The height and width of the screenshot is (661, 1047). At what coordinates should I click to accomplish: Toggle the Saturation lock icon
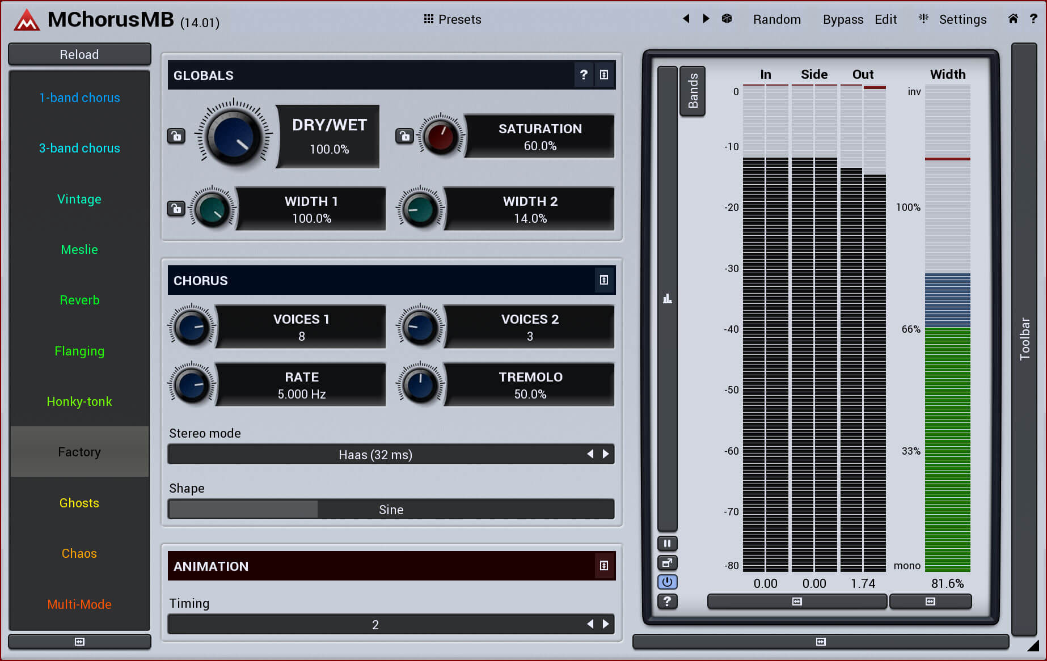tap(404, 136)
